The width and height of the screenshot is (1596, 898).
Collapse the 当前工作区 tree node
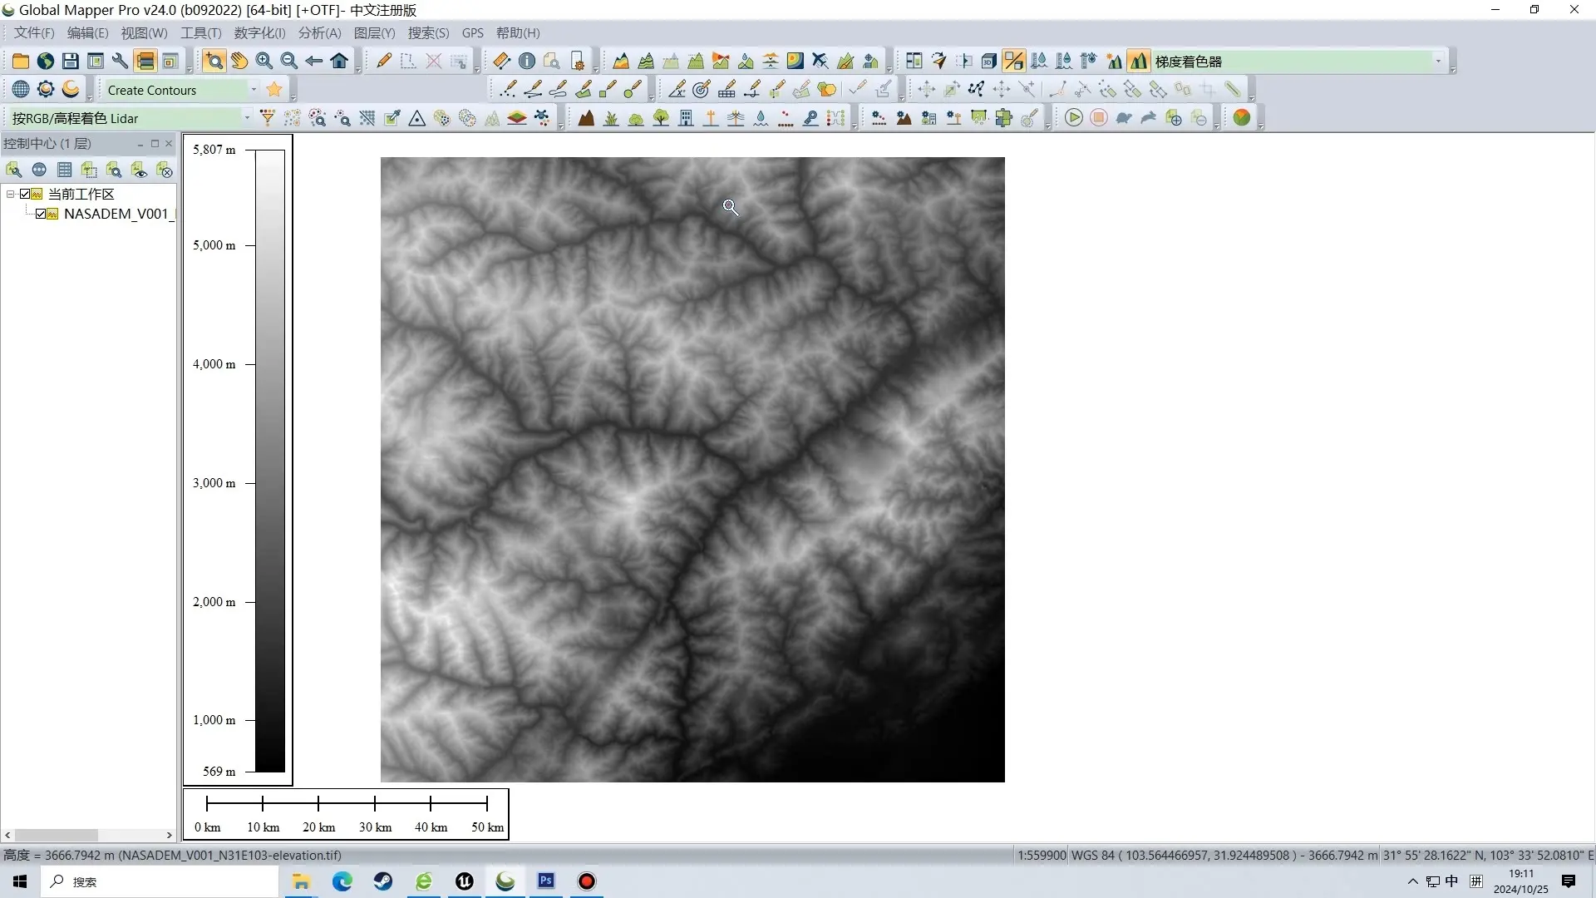point(11,194)
